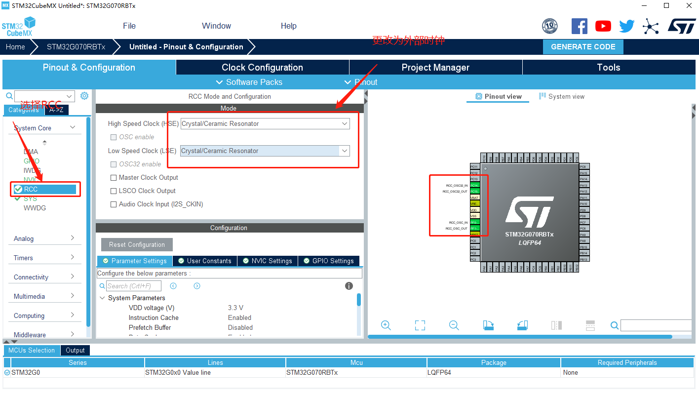Open the category settings gear
The image size is (699, 394).
coord(84,96)
